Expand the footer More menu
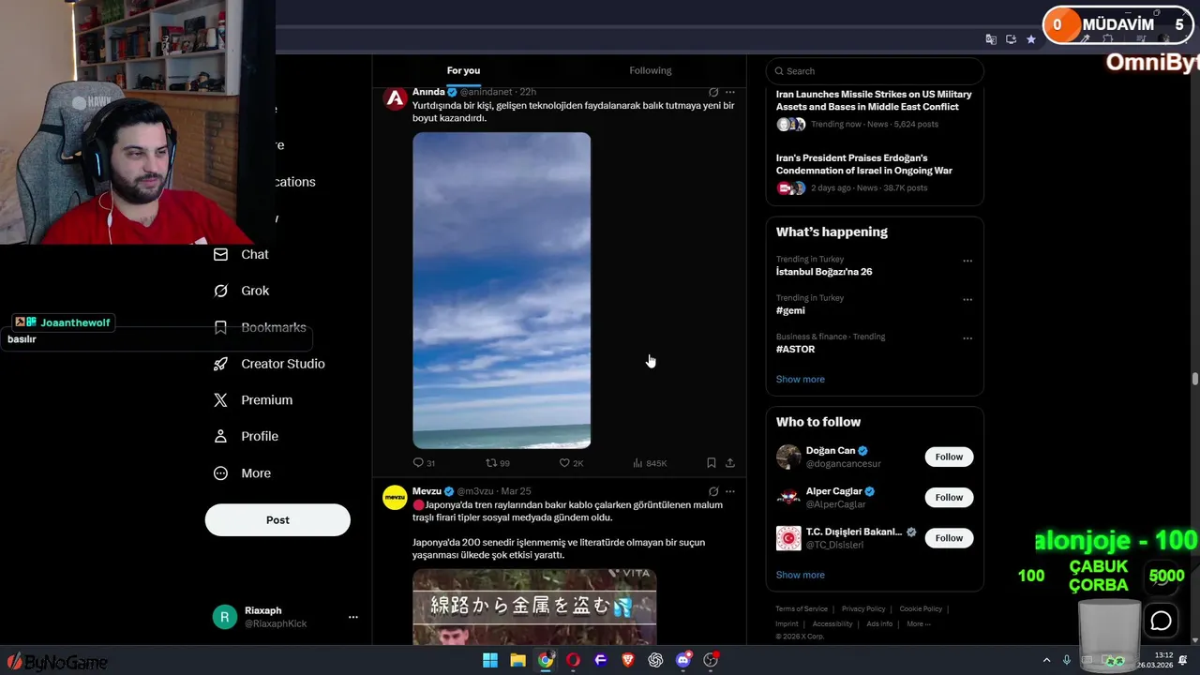The image size is (1200, 675). click(x=919, y=623)
